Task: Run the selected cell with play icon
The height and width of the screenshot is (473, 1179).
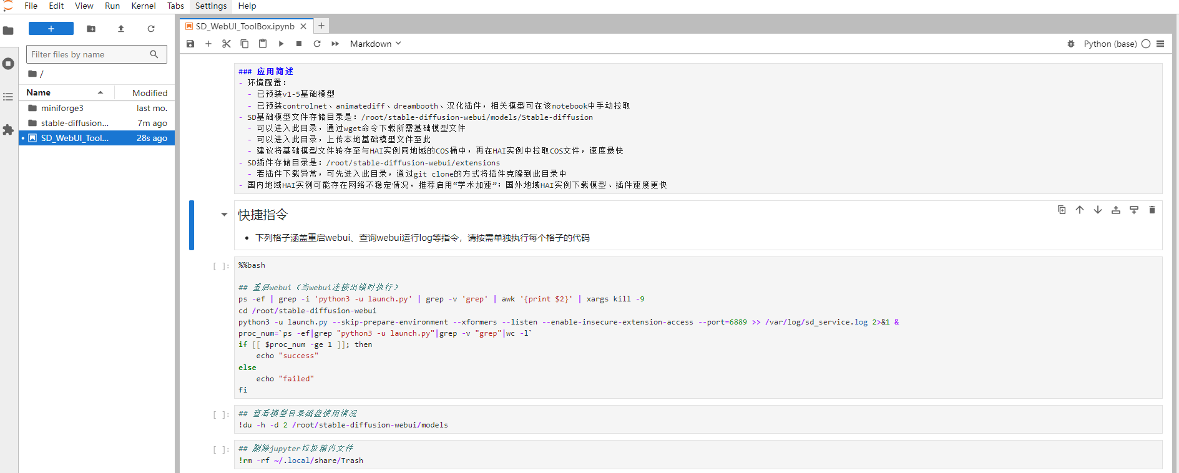Action: pos(281,44)
